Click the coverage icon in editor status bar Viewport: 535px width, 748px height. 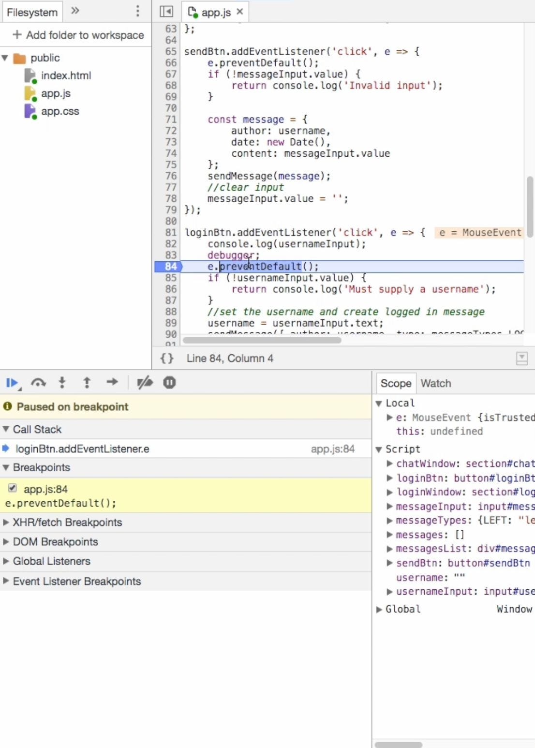pyautogui.click(x=522, y=359)
